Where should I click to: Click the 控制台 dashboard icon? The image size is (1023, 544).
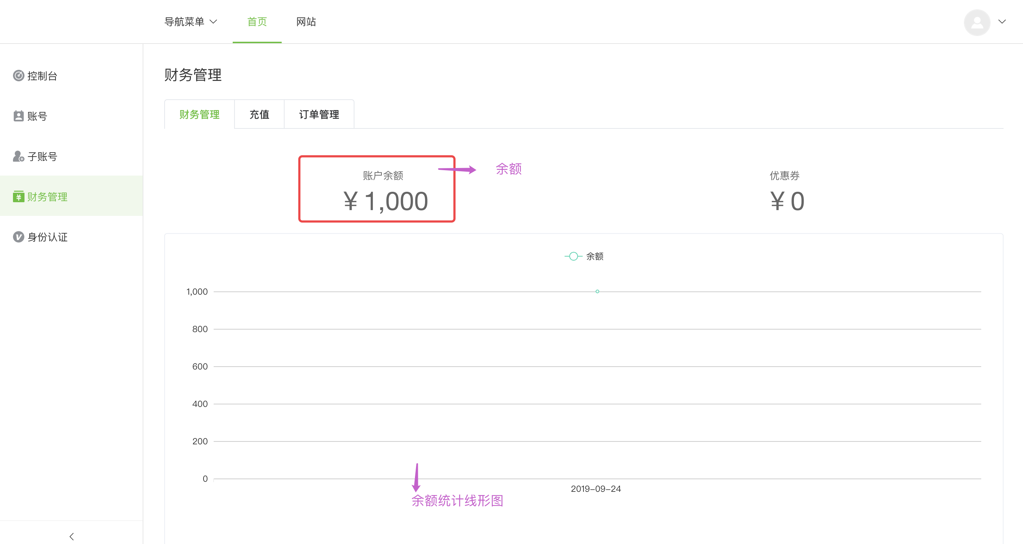coord(18,76)
